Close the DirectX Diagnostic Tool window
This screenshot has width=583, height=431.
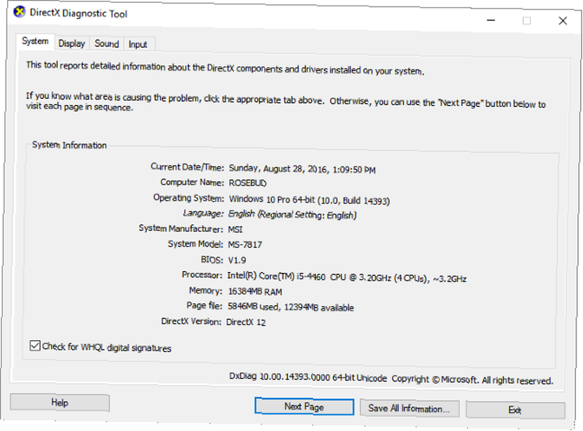(563, 21)
